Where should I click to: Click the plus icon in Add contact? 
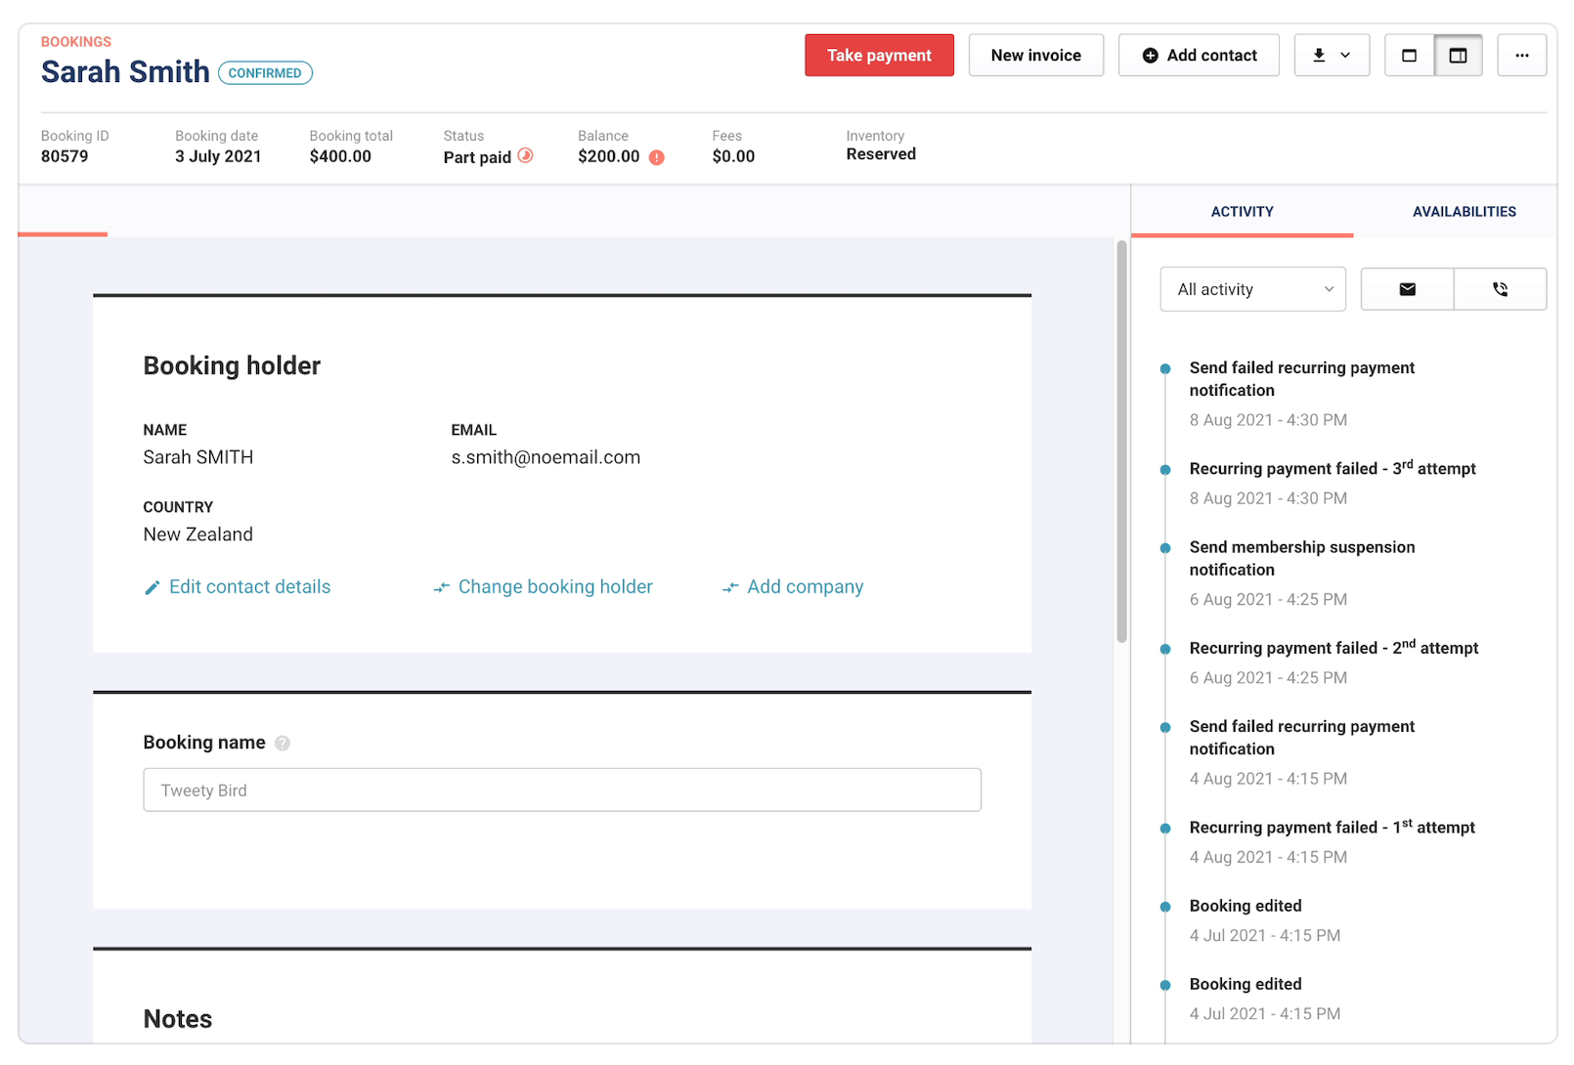click(x=1151, y=56)
